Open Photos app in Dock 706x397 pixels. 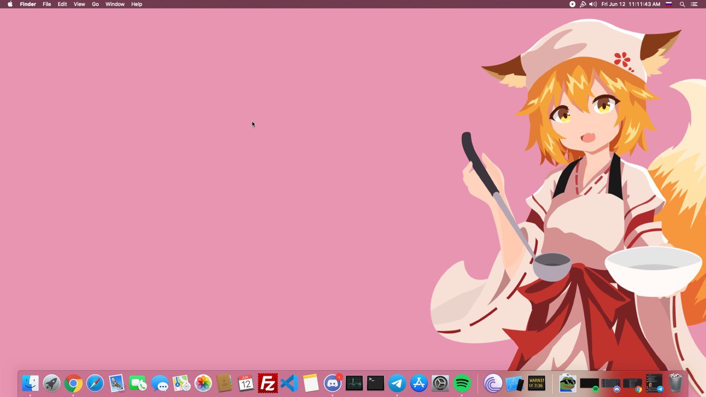[203, 383]
